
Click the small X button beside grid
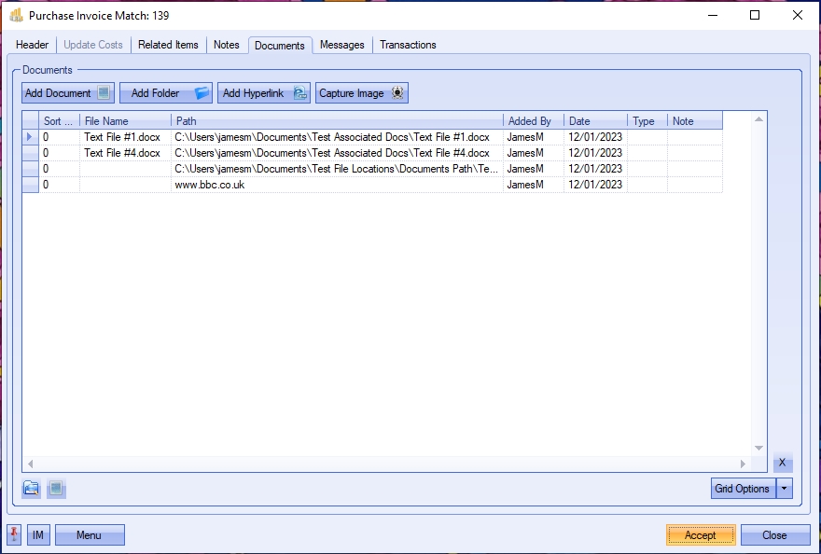[x=783, y=463]
